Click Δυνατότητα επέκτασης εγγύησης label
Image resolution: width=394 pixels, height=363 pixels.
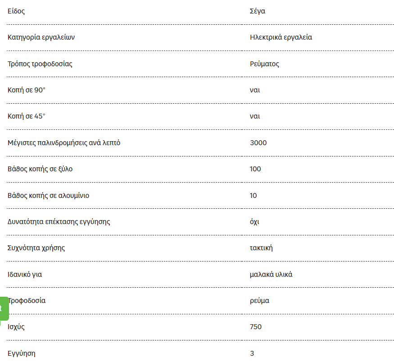point(59,221)
